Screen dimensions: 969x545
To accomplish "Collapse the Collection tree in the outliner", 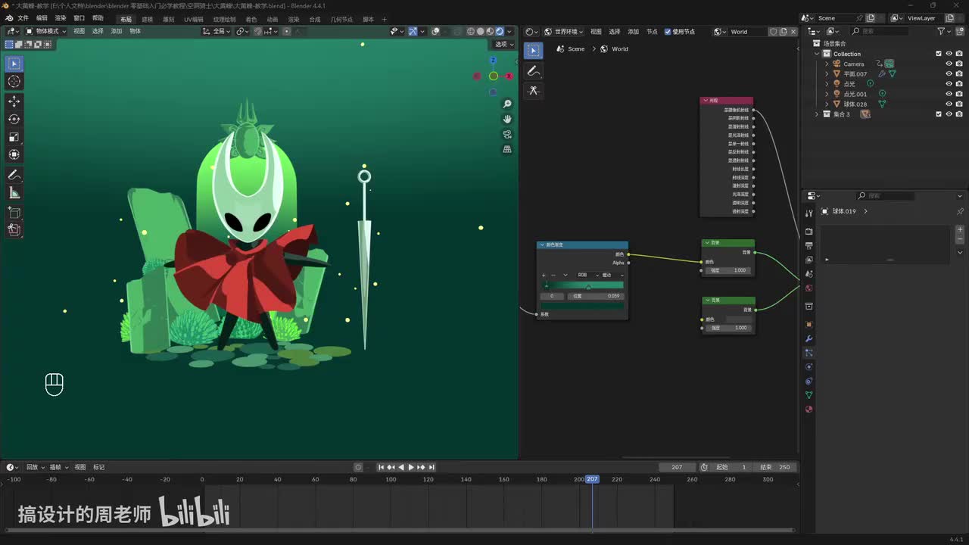I will [x=817, y=54].
